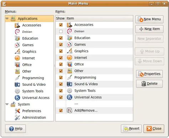Click the Graphics icon in Menus tree

(17, 52)
